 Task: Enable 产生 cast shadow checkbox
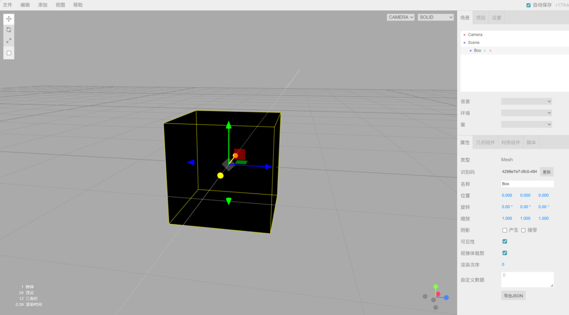[x=505, y=230]
